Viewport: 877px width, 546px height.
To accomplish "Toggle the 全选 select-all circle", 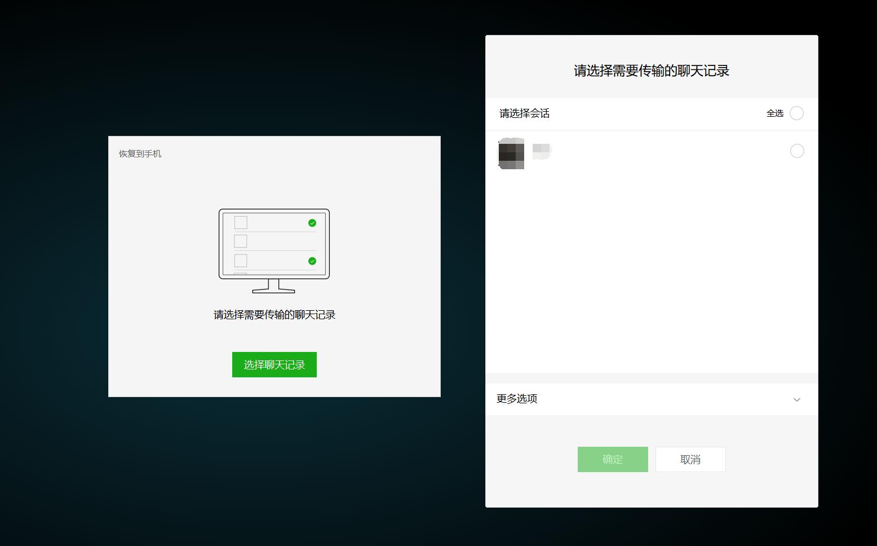I will click(x=796, y=113).
